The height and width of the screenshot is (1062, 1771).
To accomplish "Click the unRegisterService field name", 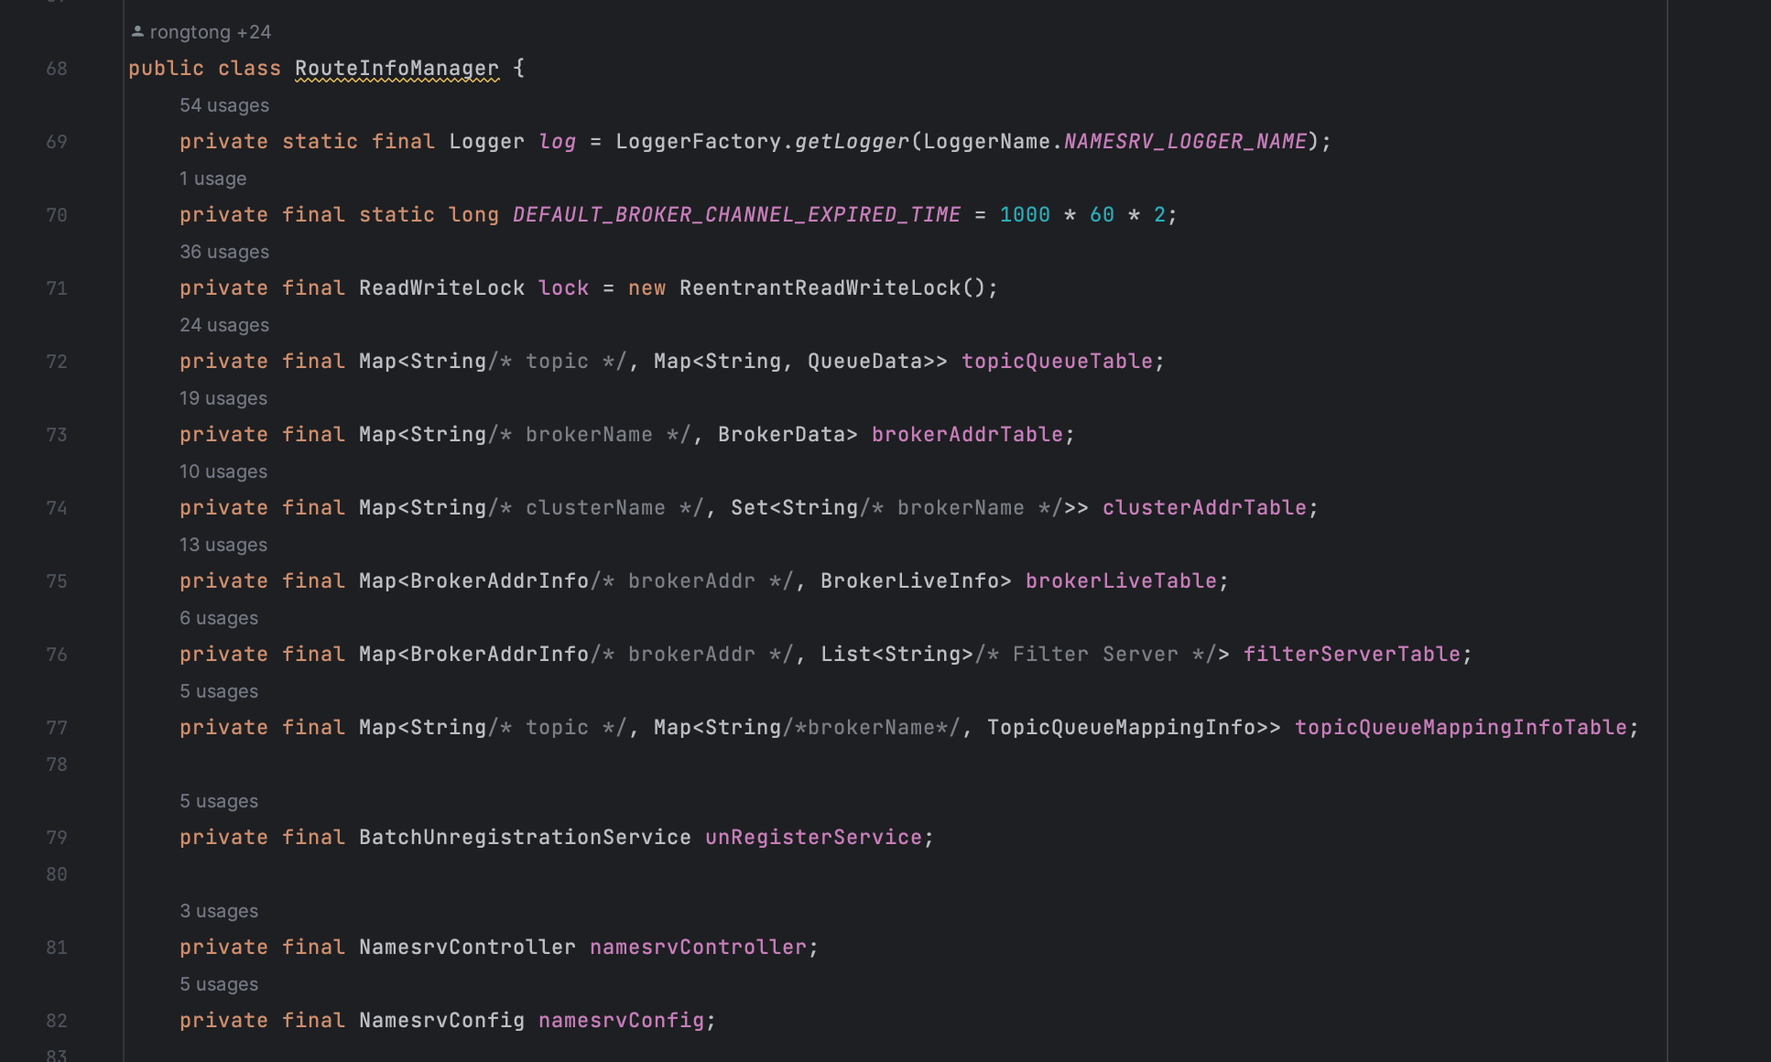I will click(x=813, y=838).
